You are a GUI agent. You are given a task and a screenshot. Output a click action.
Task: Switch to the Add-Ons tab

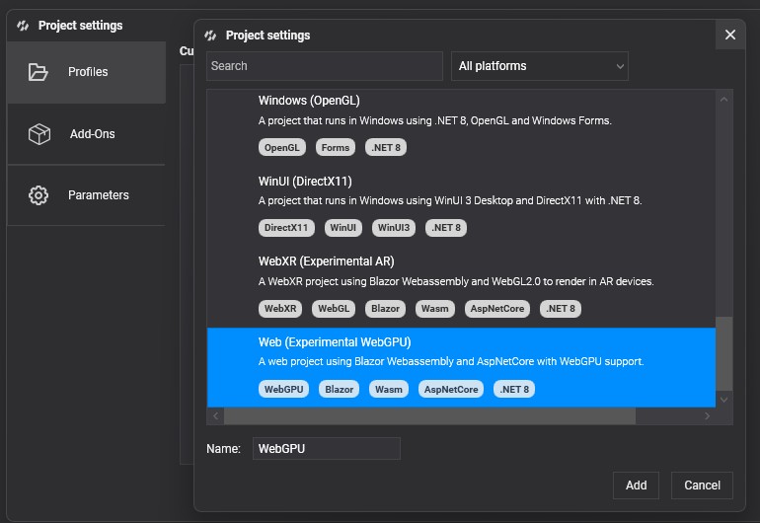[x=92, y=134]
